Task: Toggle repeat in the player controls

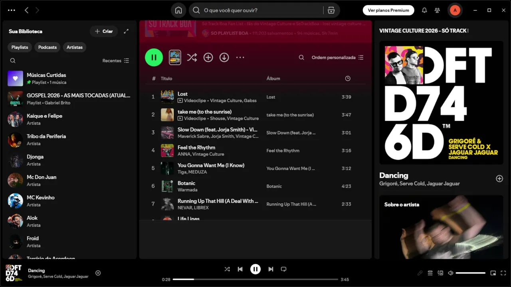Action: (283, 269)
